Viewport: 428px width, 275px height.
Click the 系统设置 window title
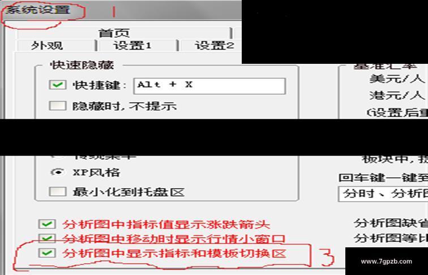coord(38,10)
